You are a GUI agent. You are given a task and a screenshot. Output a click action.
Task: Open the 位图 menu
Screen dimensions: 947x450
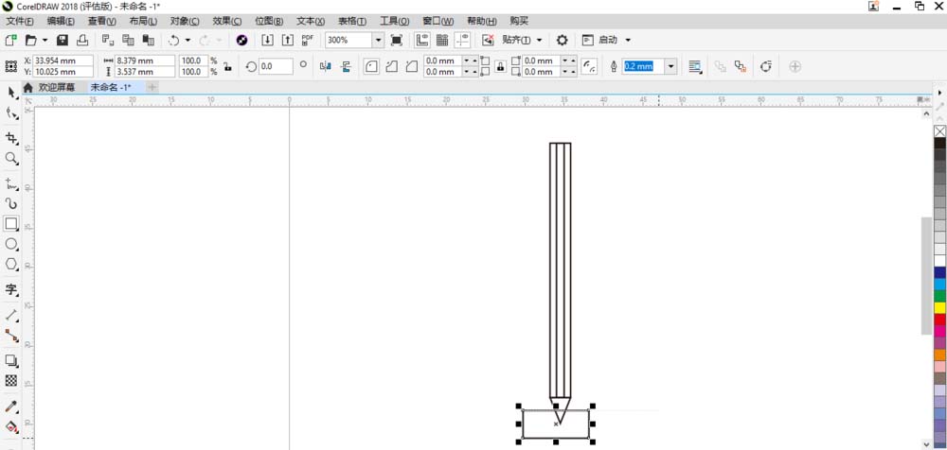(x=269, y=21)
